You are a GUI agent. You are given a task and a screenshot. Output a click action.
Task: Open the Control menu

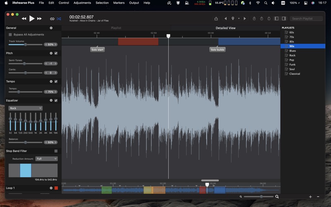pos(64,3)
